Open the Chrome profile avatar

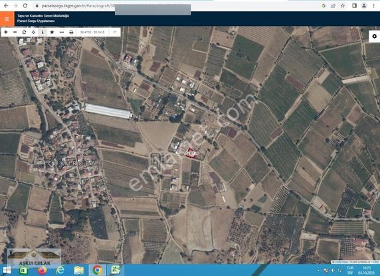364,5
